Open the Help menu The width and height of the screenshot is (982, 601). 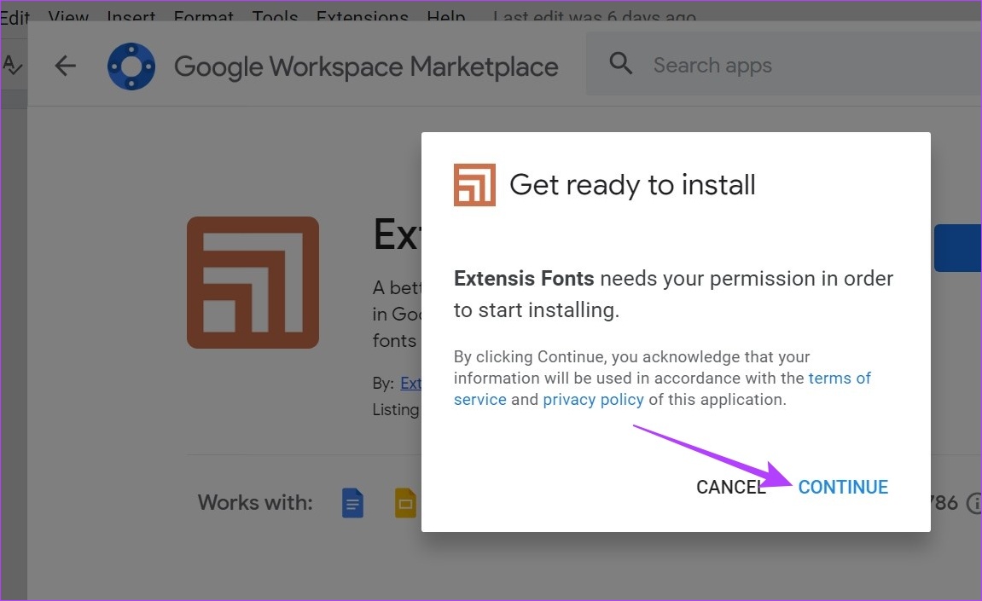click(x=446, y=16)
